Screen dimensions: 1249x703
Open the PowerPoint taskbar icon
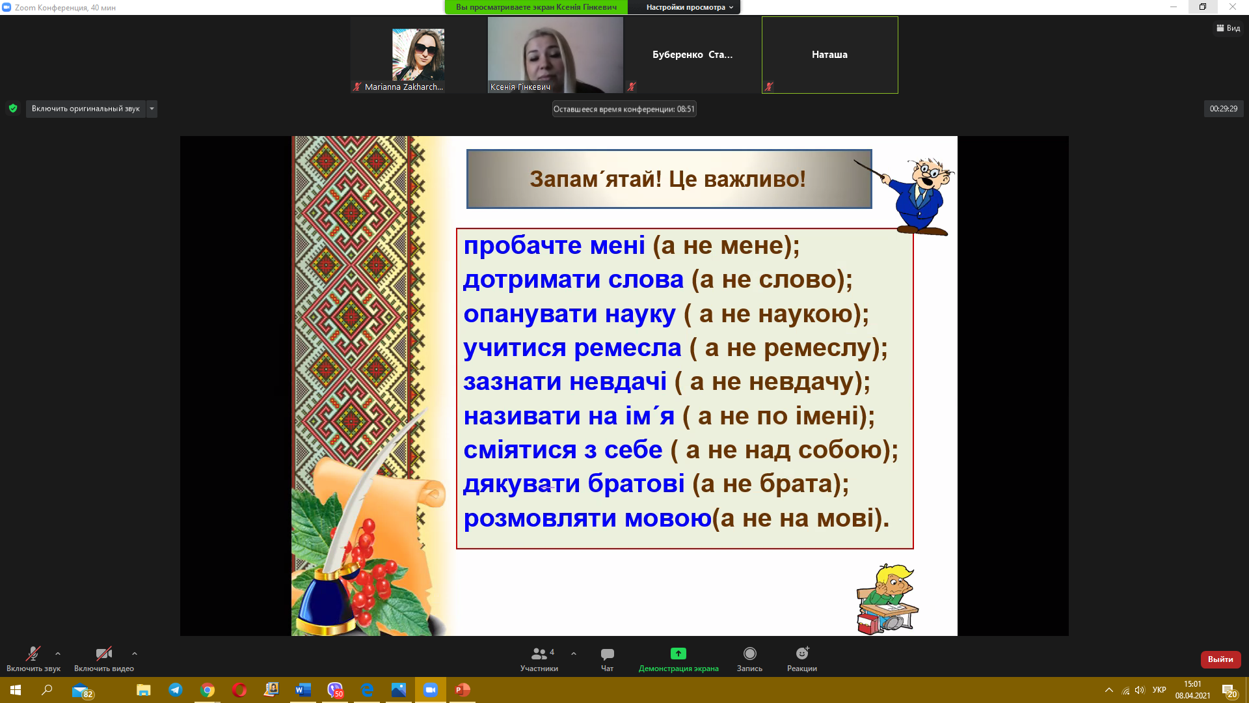463,690
